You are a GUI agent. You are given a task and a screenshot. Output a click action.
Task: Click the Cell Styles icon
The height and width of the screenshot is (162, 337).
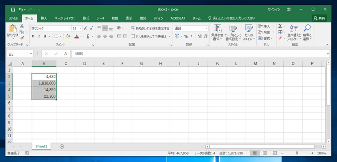[249, 28]
